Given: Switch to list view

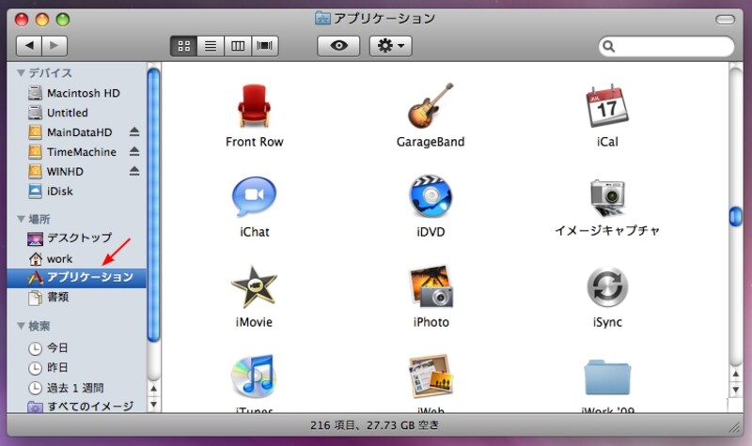Looking at the screenshot, I should coord(211,46).
